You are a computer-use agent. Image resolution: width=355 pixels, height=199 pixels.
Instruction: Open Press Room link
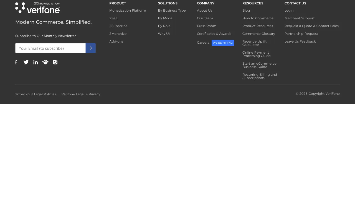tap(207, 26)
